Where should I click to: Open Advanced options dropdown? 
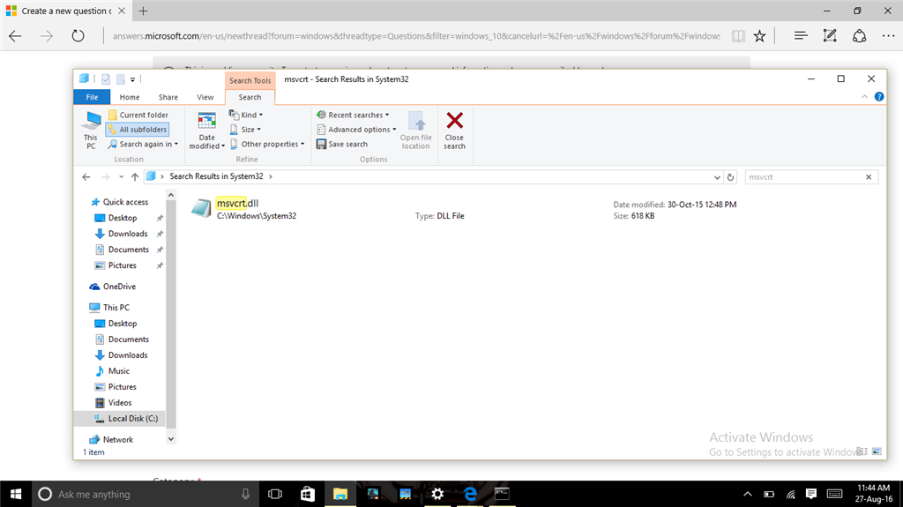[356, 130]
